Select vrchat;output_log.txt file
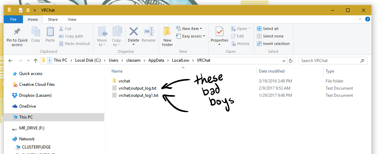 [137, 88]
